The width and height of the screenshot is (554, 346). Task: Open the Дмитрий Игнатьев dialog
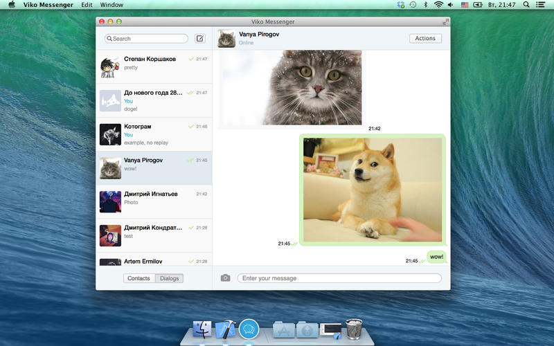point(154,202)
